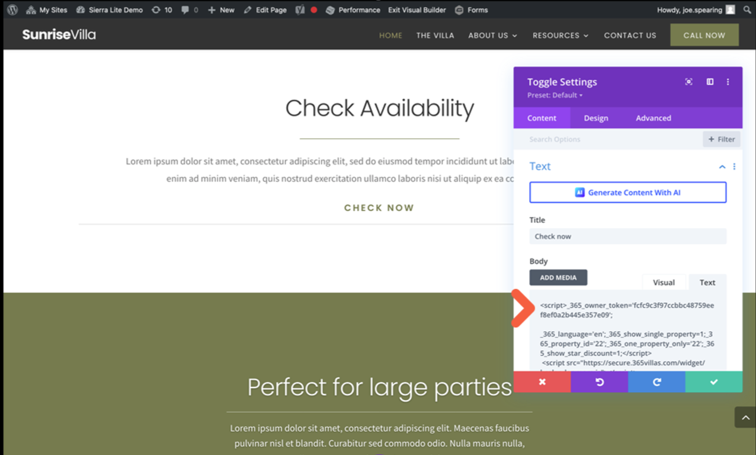Image resolution: width=756 pixels, height=455 pixels.
Task: Click the purple undo button
Action: 600,382
